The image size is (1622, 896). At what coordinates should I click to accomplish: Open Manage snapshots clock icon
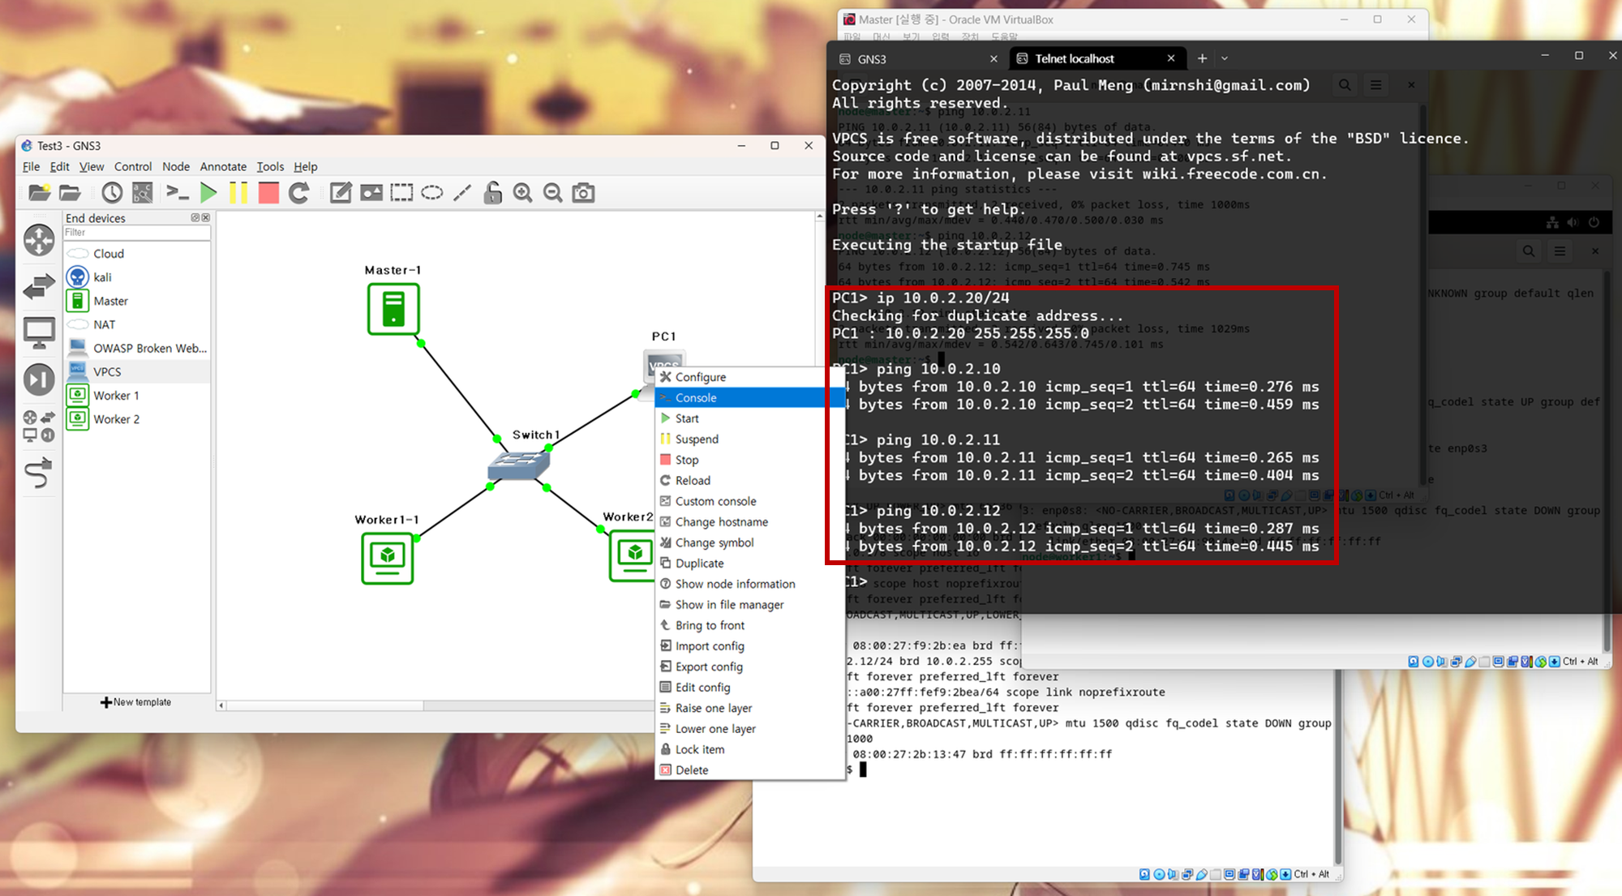(112, 193)
